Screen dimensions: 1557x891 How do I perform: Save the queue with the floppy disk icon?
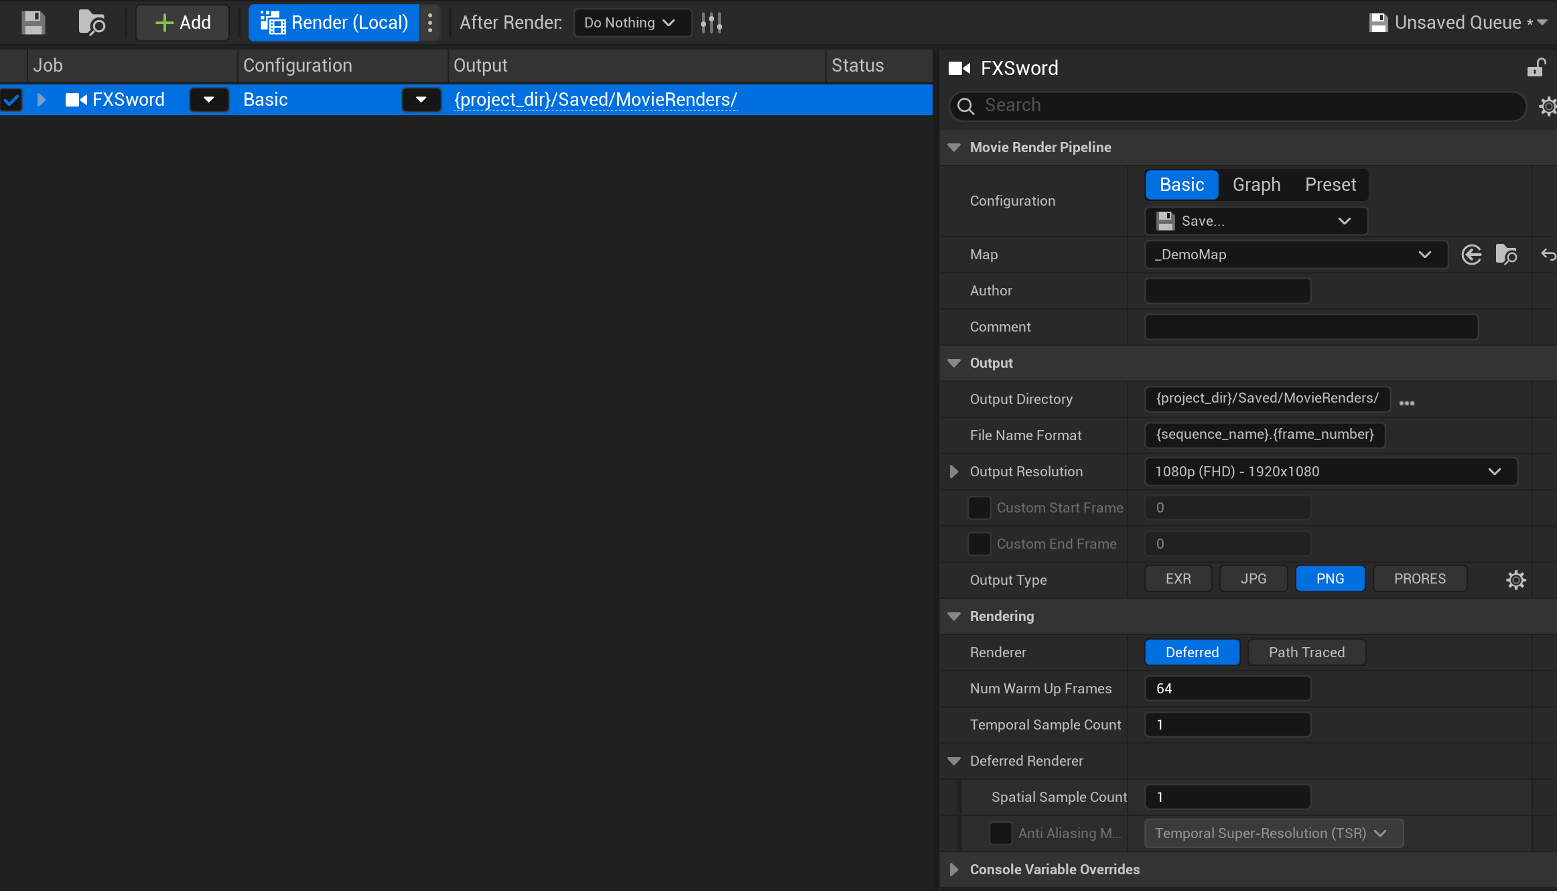point(33,23)
